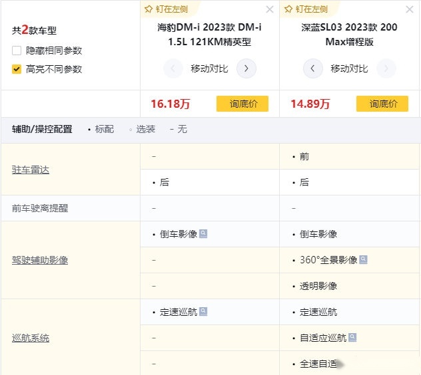The width and height of the screenshot is (421, 375).
Task: Pin 海豹DM-i column to left side
Action: tap(166, 9)
